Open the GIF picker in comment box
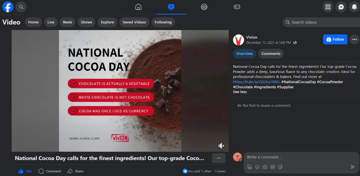Image resolution: width=360 pixels, height=176 pixels. 272,167
